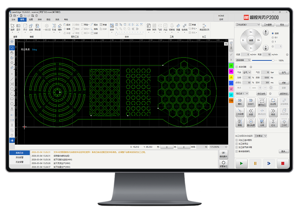The width and height of the screenshot is (298, 213).
Task: Click the 走边框 (frame trace) icon
Action: click(x=273, y=102)
